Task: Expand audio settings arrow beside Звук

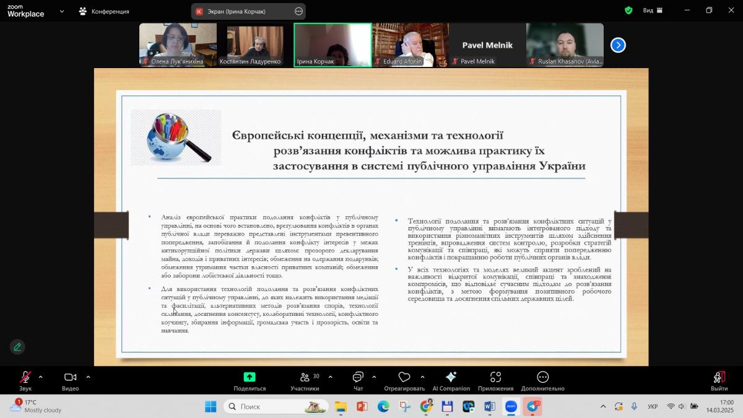Action: [x=41, y=377]
